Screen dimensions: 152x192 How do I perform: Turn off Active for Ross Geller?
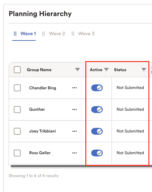tap(97, 153)
